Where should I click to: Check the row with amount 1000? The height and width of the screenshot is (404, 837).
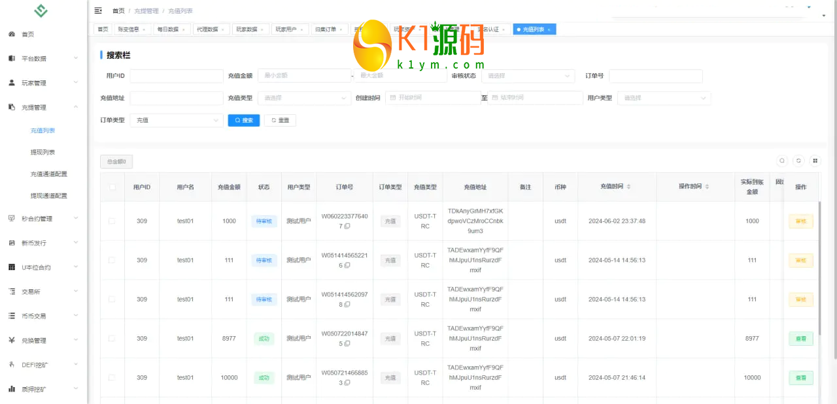click(x=112, y=221)
